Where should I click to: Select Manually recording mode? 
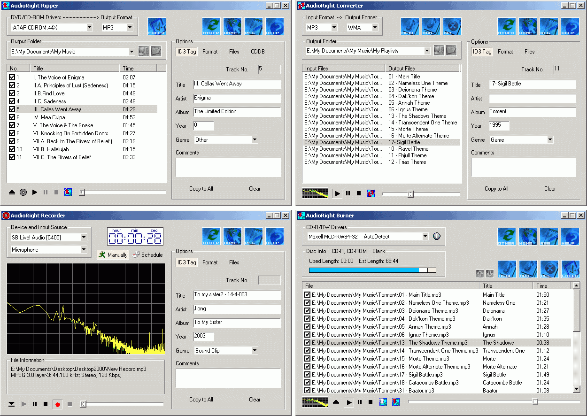coord(113,255)
